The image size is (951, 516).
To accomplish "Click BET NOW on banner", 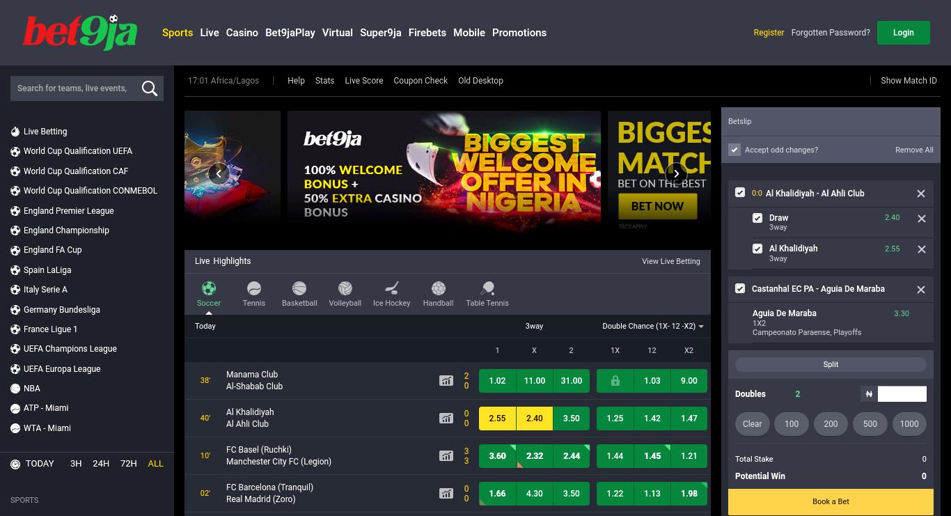I will point(657,206).
